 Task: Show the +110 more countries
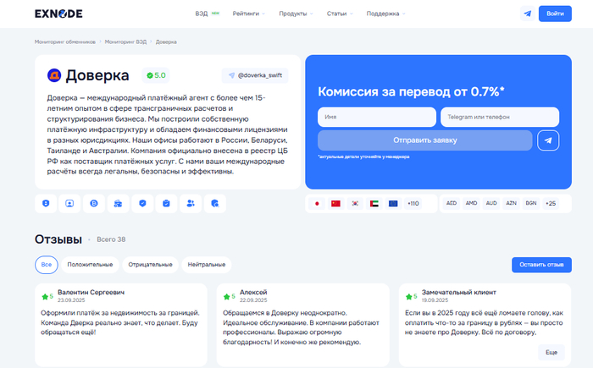tap(413, 204)
